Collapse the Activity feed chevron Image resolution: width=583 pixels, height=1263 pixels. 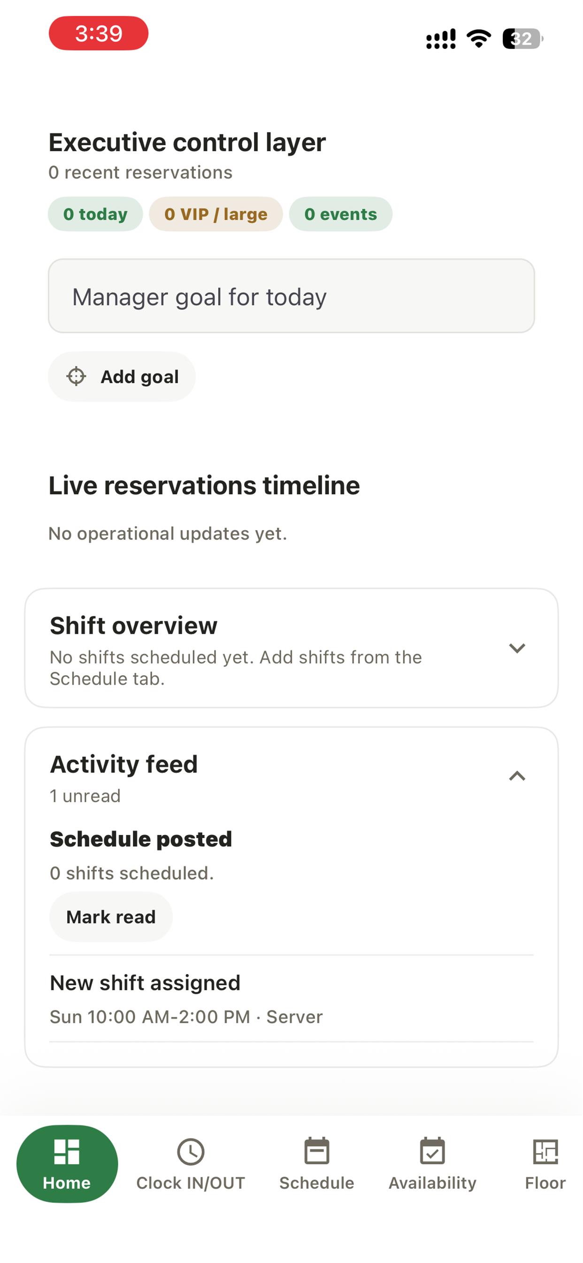coord(517,776)
